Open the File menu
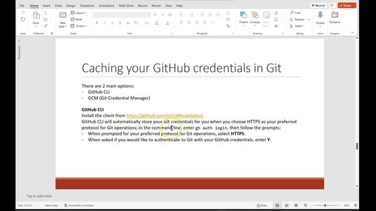 tap(22, 5)
